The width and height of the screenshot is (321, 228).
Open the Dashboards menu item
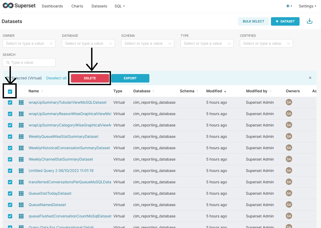click(52, 6)
